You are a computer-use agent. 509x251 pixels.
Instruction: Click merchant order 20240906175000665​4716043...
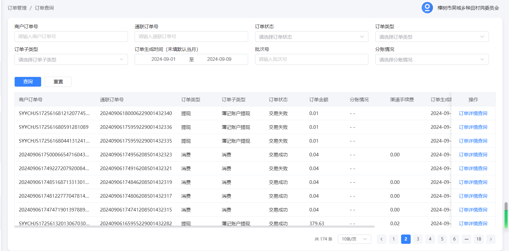click(54, 155)
